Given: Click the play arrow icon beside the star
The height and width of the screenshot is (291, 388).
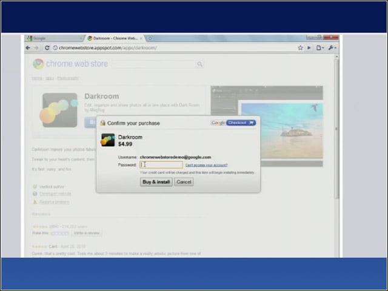Looking at the screenshot, I should 309,48.
